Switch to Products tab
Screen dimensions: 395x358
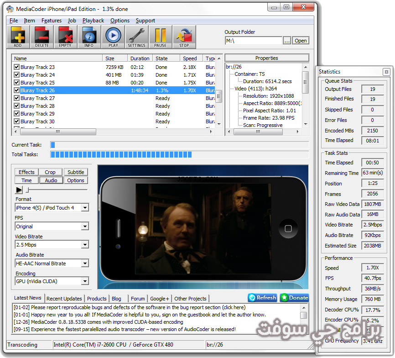(97, 299)
